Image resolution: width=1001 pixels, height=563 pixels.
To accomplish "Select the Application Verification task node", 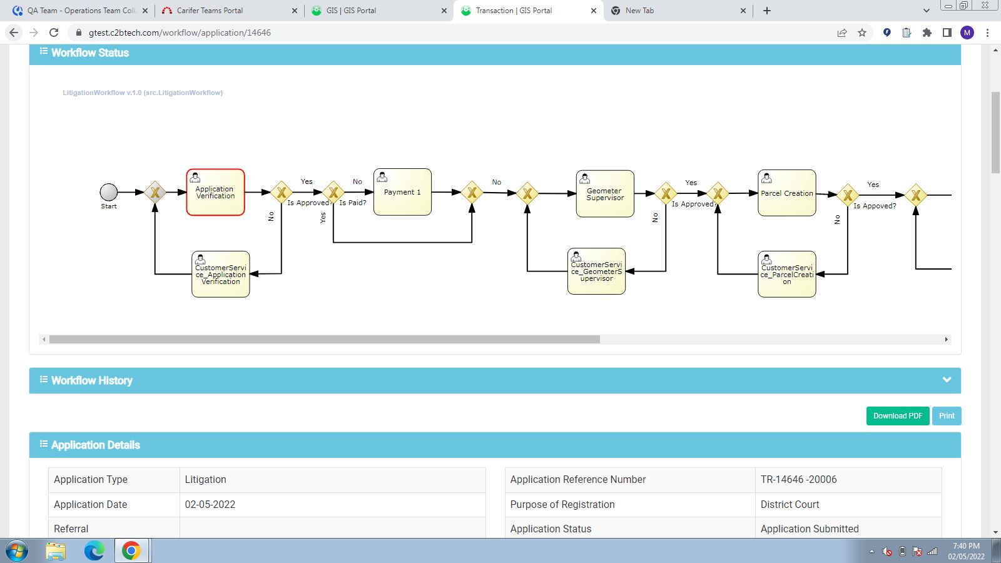I will pyautogui.click(x=215, y=192).
